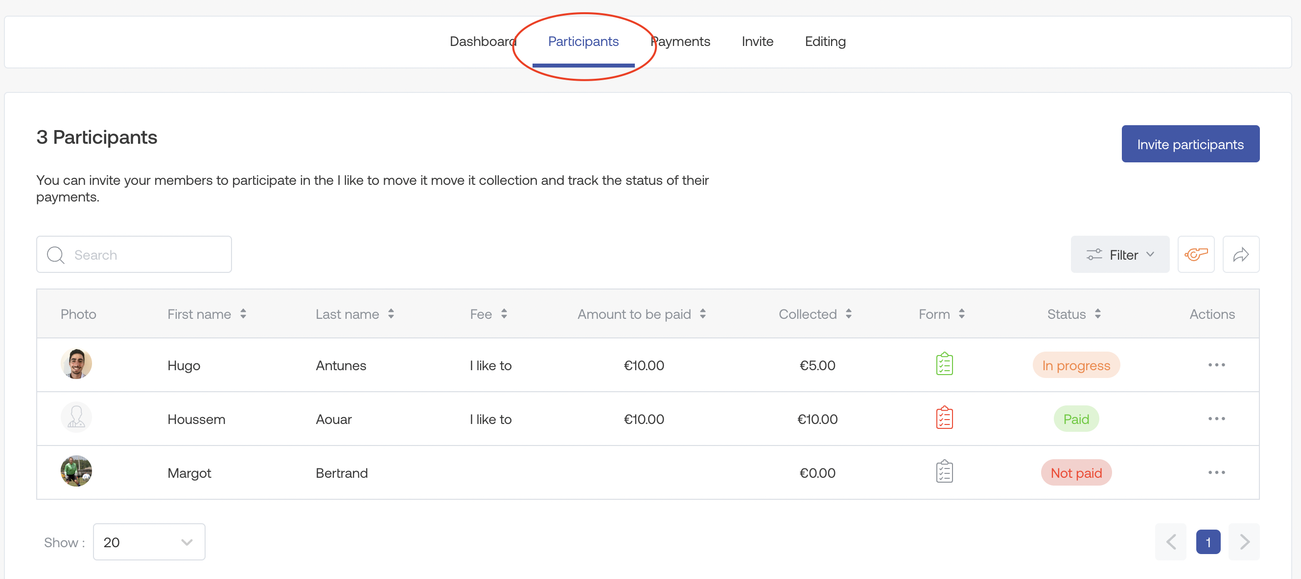The image size is (1301, 579).
Task: Click the Invite participants button
Action: click(1190, 144)
